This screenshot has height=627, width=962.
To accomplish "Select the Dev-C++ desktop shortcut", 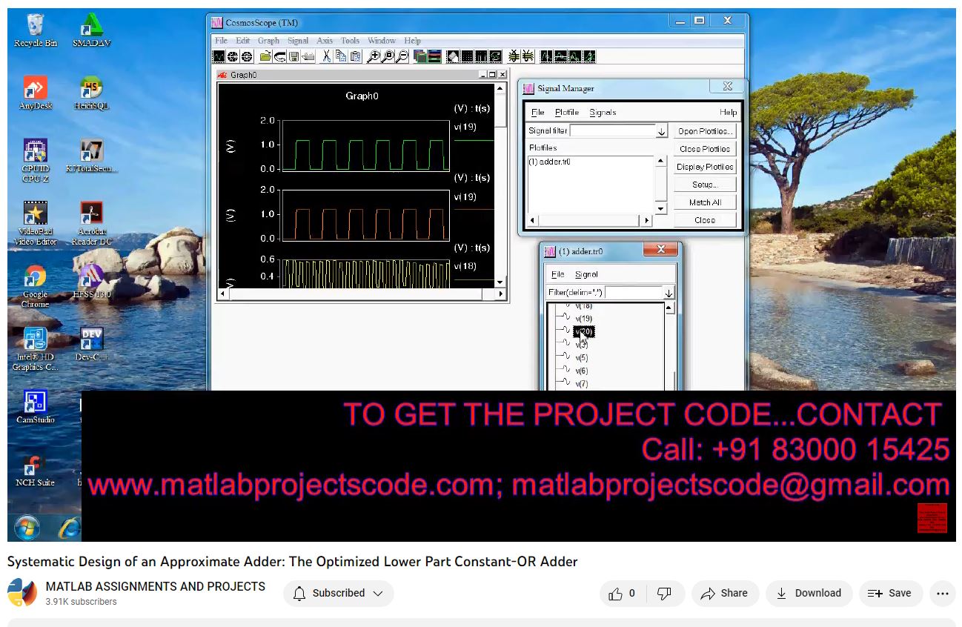I will click(x=91, y=344).
